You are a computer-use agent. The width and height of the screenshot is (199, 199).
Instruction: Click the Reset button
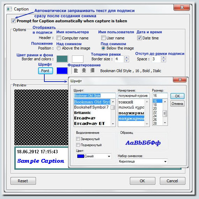23,181
